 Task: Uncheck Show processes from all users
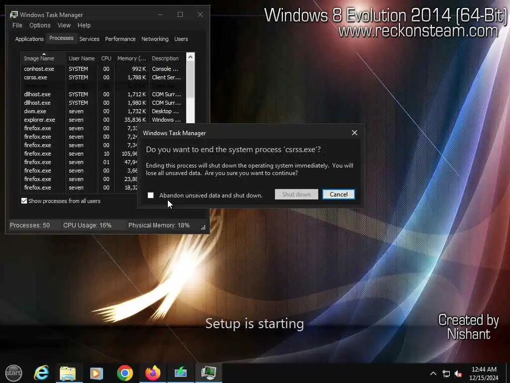point(24,200)
